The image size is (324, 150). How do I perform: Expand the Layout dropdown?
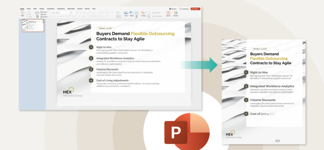[x=44, y=12]
